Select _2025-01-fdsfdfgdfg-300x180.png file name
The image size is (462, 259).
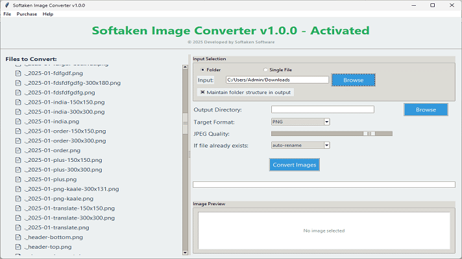point(73,83)
